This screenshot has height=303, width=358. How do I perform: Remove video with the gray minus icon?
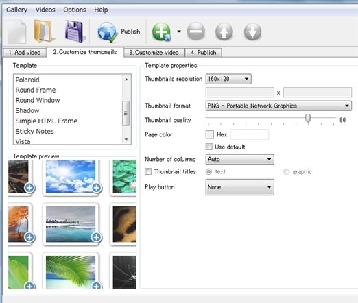pyautogui.click(x=196, y=32)
